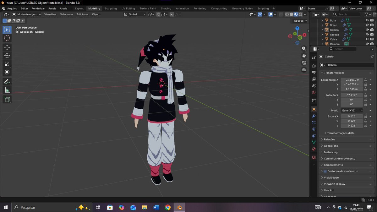Click Localização X value field
Image resolution: width=377 pixels, height=212 pixels.
[x=352, y=80]
